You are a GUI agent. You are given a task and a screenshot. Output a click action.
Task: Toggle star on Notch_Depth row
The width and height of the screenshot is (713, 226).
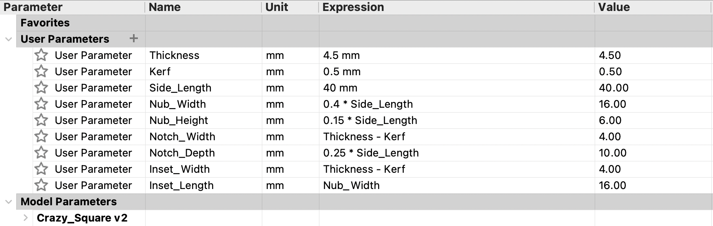[41, 153]
